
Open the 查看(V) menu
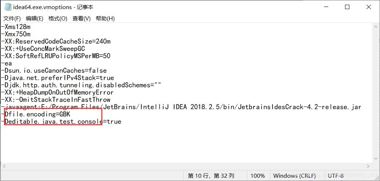click(x=81, y=19)
